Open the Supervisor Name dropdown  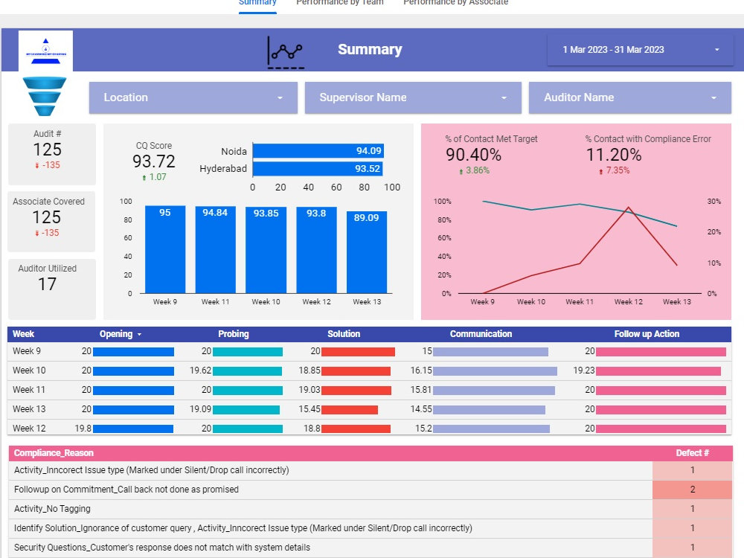click(412, 97)
